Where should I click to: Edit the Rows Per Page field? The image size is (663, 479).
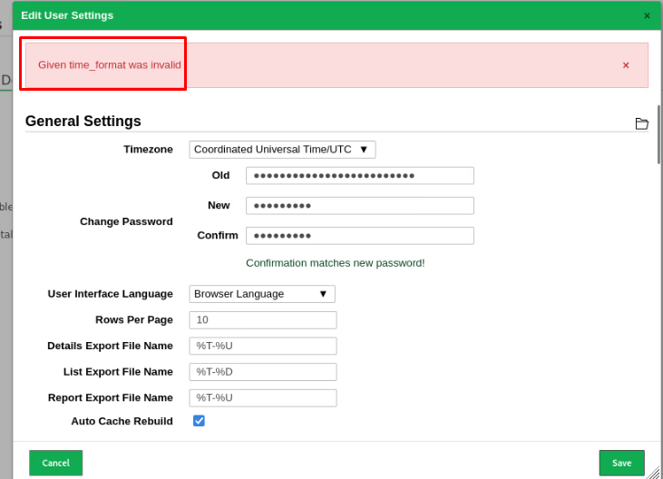[x=263, y=320]
